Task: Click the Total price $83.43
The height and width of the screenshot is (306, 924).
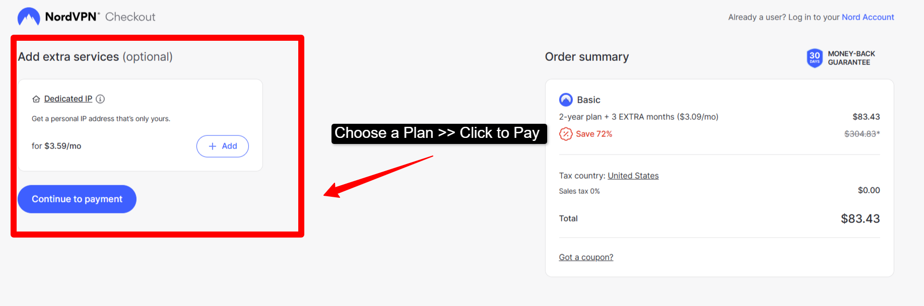Action: point(860,218)
